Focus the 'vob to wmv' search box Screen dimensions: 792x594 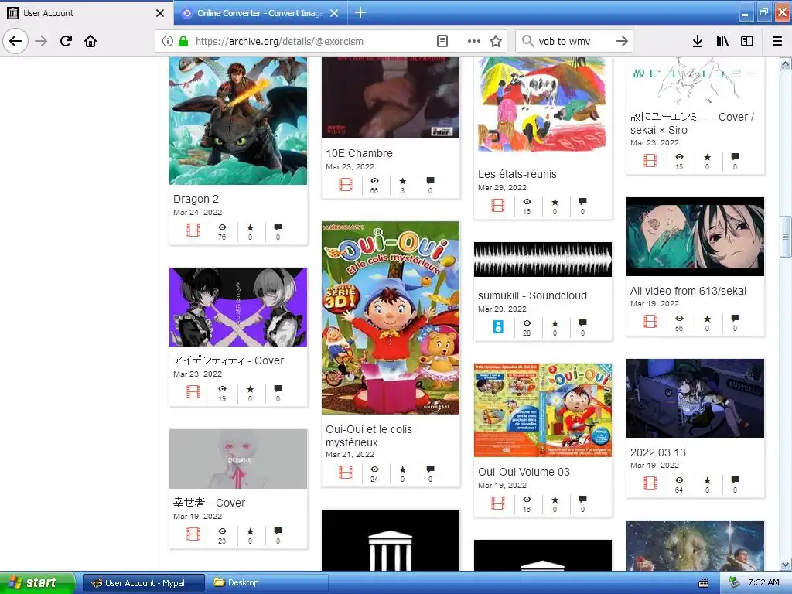(x=574, y=41)
